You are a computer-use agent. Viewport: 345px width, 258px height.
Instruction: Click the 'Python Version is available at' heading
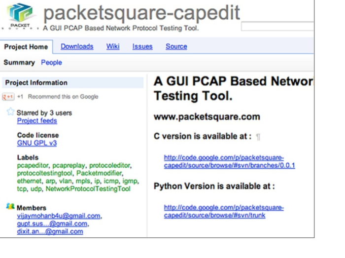click(x=214, y=186)
